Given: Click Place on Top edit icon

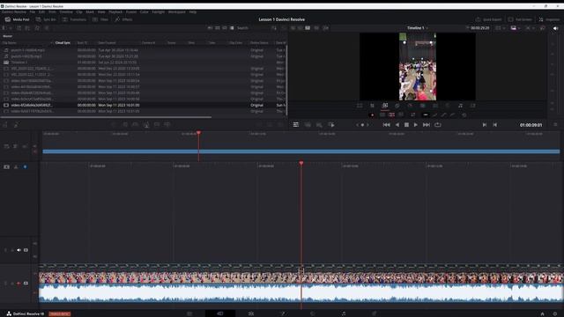Looking at the screenshot, I should (x=157, y=124).
